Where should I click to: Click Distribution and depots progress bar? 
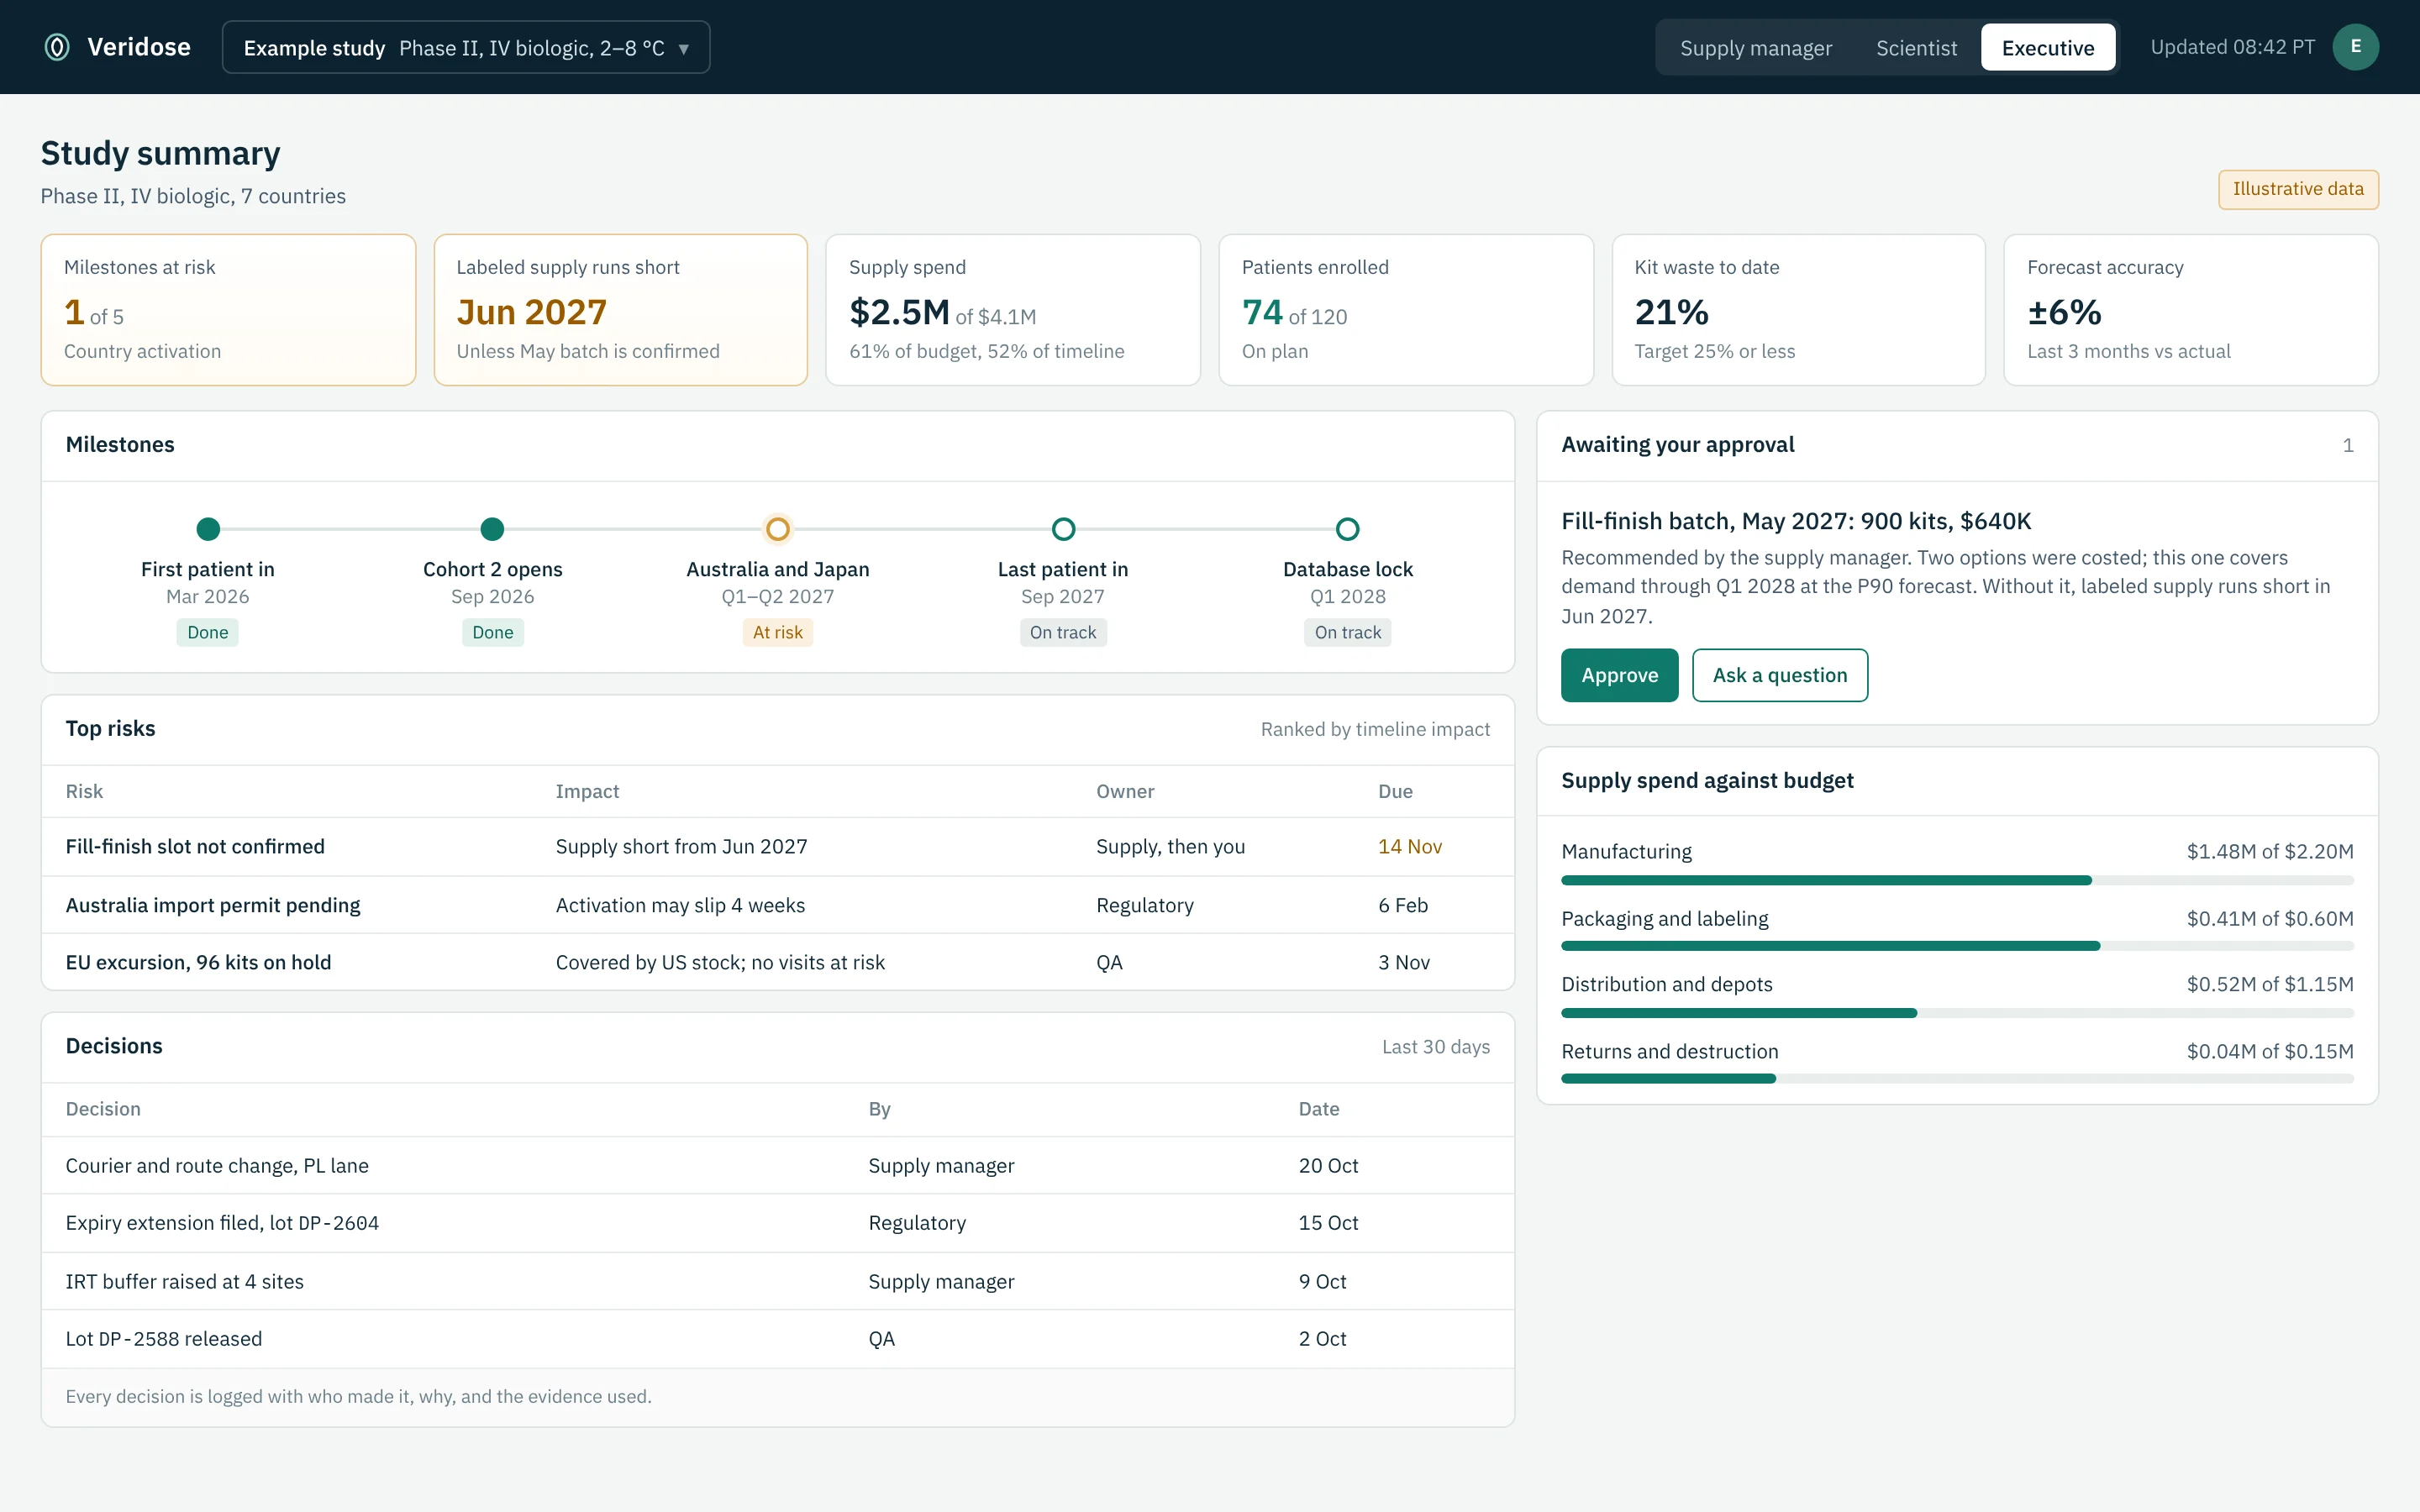coord(1957,1013)
